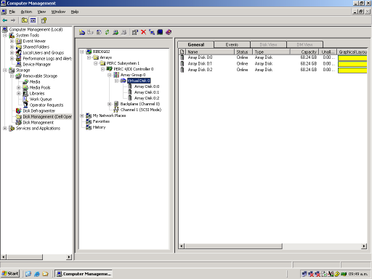Toggle the Show/Hide Console Tree icon
Image resolution: width=372 pixels, height=279 pixels.
[x=33, y=20]
